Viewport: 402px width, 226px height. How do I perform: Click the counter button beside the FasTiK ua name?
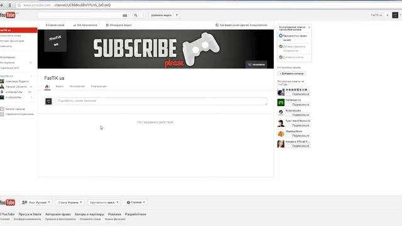point(388,15)
